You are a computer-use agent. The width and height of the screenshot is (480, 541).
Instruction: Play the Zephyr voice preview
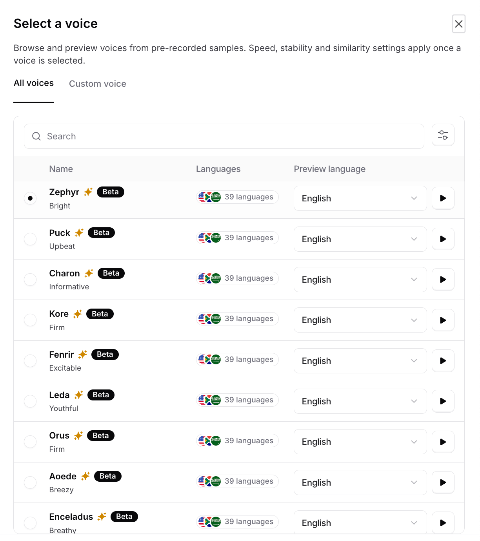(x=443, y=198)
